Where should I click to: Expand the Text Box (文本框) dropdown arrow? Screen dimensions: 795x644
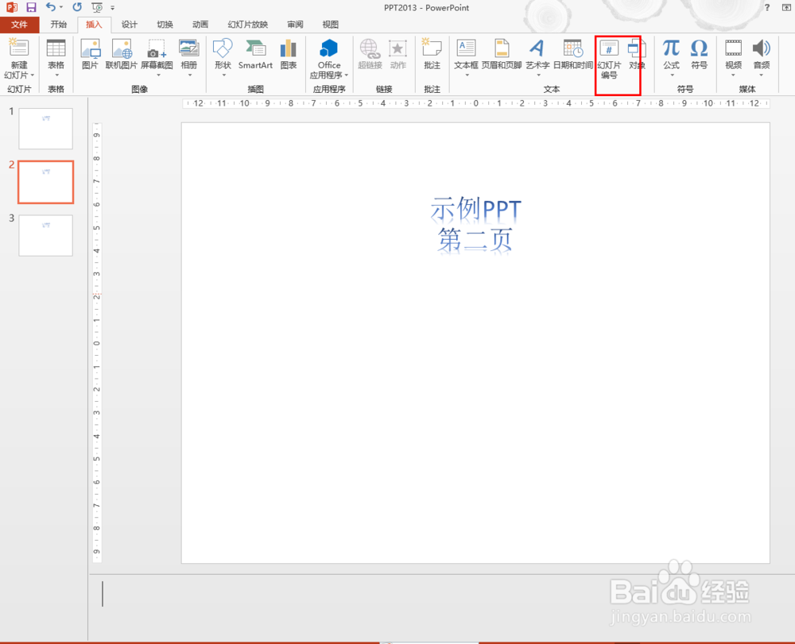pos(467,75)
